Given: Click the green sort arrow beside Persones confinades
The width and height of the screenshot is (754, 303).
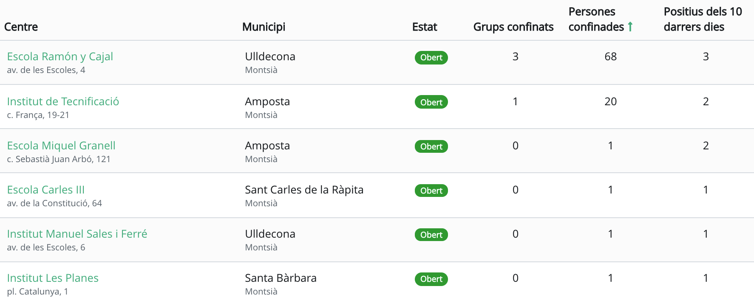Looking at the screenshot, I should (x=630, y=27).
